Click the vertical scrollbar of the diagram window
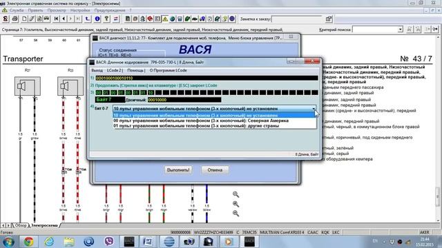The image size is (442, 248). pyautogui.click(x=438, y=130)
